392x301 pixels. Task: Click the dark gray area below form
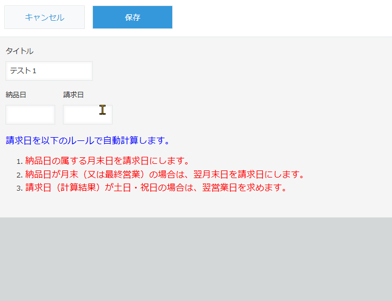point(196,259)
